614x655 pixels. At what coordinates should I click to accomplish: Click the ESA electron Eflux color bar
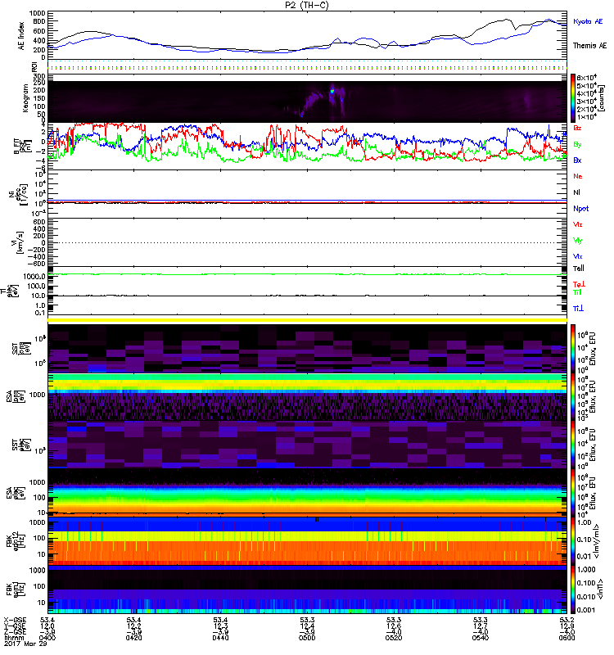coord(573,493)
